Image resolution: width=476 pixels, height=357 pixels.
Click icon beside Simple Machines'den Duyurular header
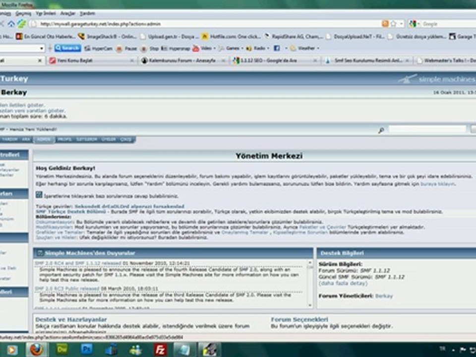click(40, 253)
